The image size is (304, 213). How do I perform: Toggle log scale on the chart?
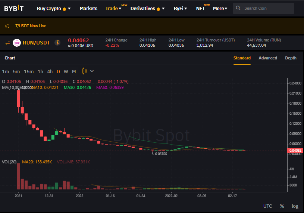tap(295, 206)
